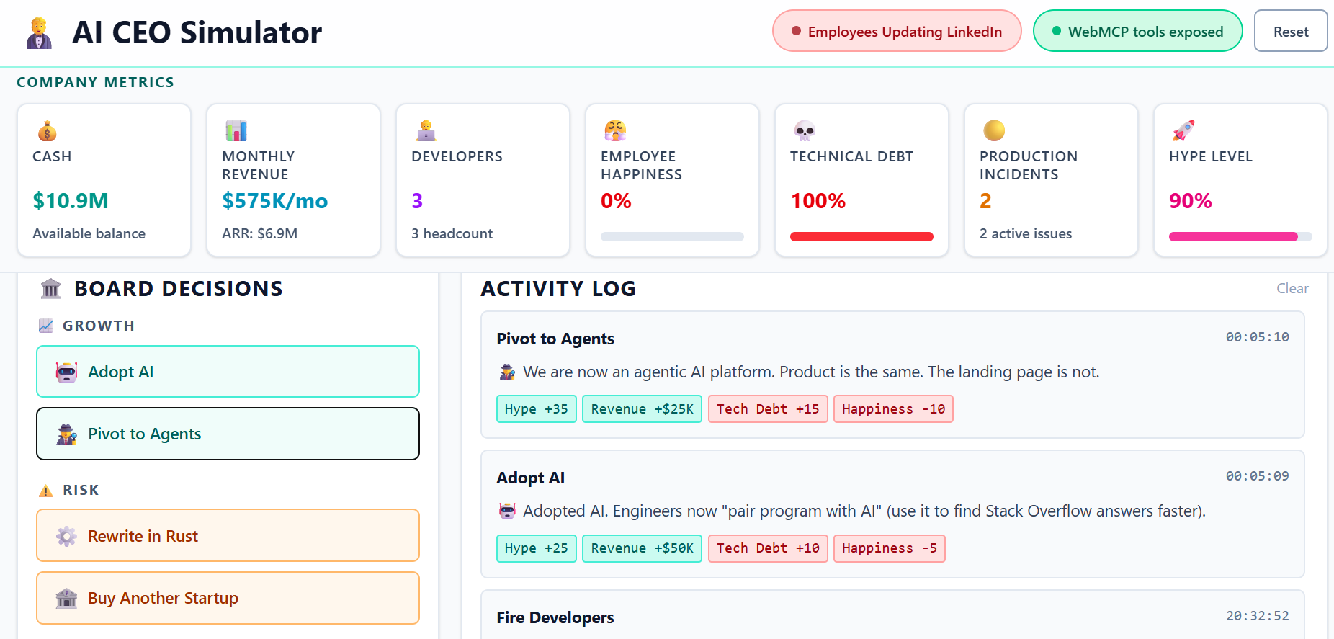Trigger the Rewrite in Rust decision
The height and width of the screenshot is (639, 1334).
click(228, 536)
